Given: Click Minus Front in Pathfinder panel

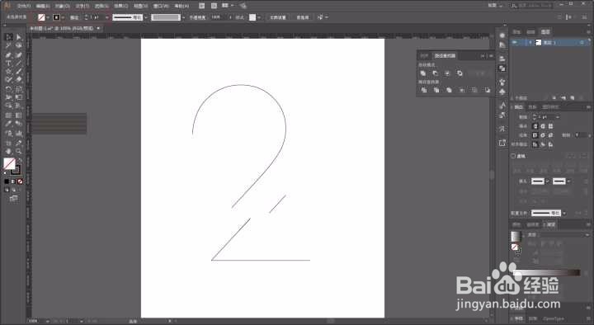Looking at the screenshot, I should [x=436, y=73].
